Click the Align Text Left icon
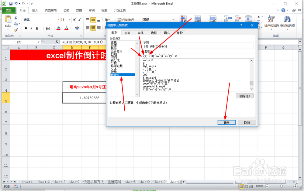The height and width of the screenshot is (191, 304). pyautogui.click(x=88, y=28)
